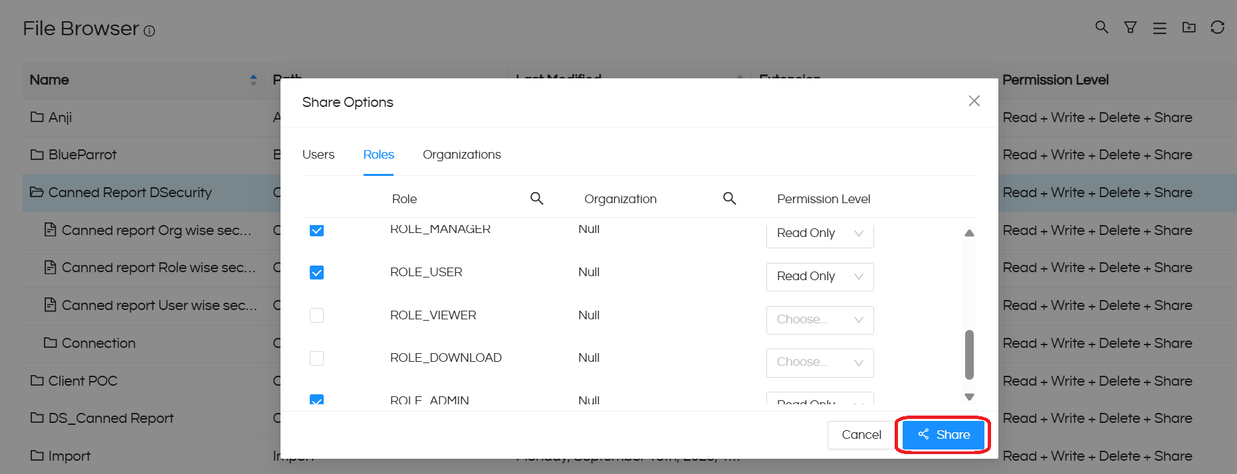This screenshot has width=1237, height=474.
Task: Switch to the Organizations tab
Action: (x=461, y=155)
